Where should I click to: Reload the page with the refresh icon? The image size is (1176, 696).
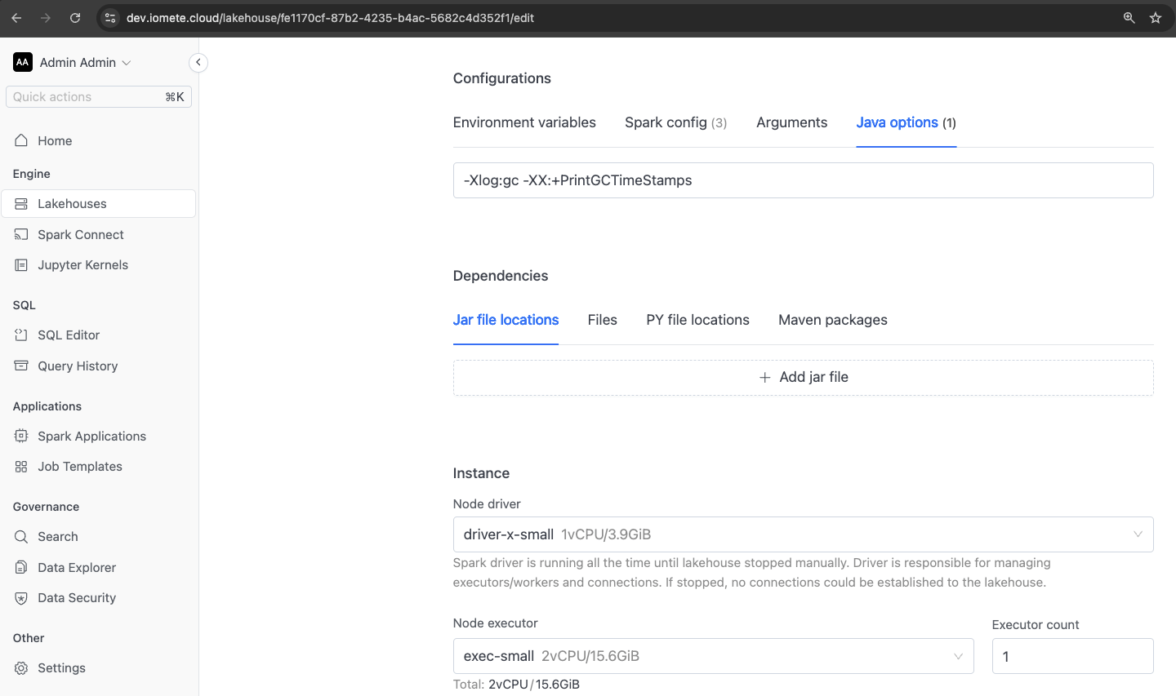click(75, 18)
